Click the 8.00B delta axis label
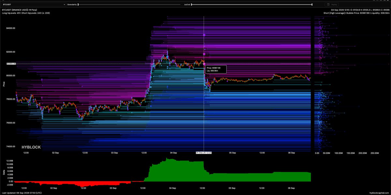 (x=10, y=168)
